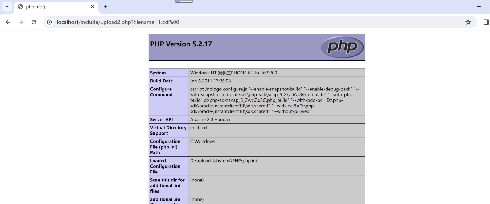View site information icon in address bar

(49, 22)
